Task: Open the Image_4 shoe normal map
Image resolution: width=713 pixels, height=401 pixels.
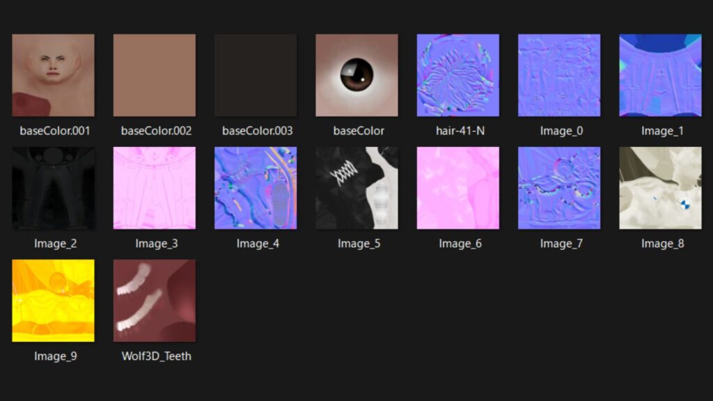Action: pos(256,188)
